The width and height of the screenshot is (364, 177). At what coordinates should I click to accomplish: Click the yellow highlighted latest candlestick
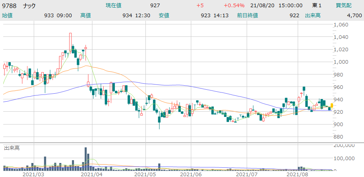point(331,105)
